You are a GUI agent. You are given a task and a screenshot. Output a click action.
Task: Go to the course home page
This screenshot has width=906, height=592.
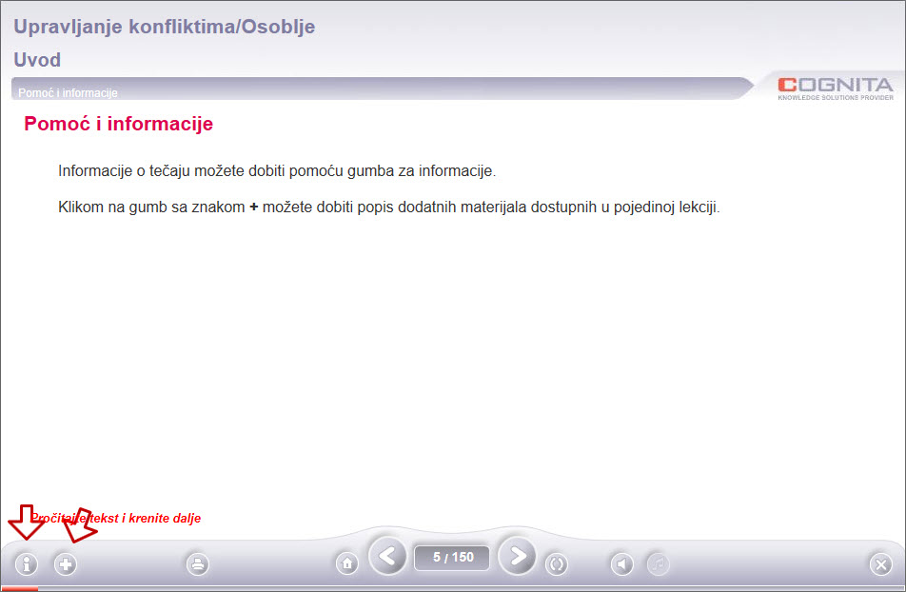347,564
